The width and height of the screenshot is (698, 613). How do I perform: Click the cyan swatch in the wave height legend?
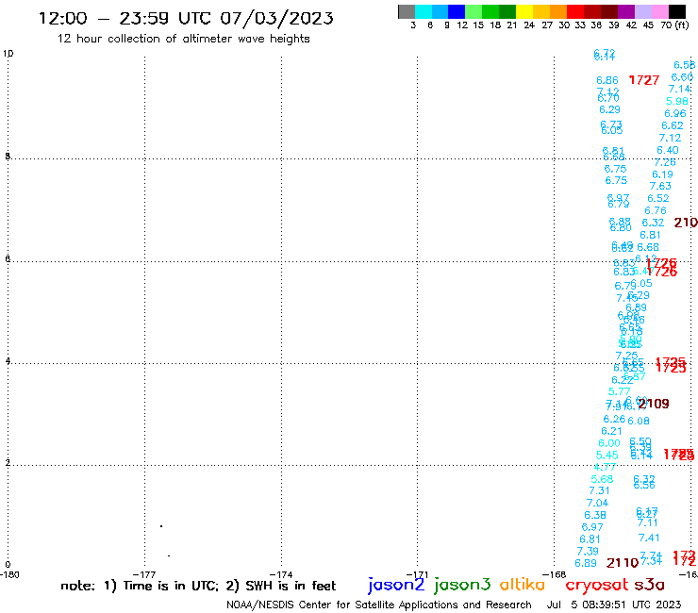pos(424,11)
